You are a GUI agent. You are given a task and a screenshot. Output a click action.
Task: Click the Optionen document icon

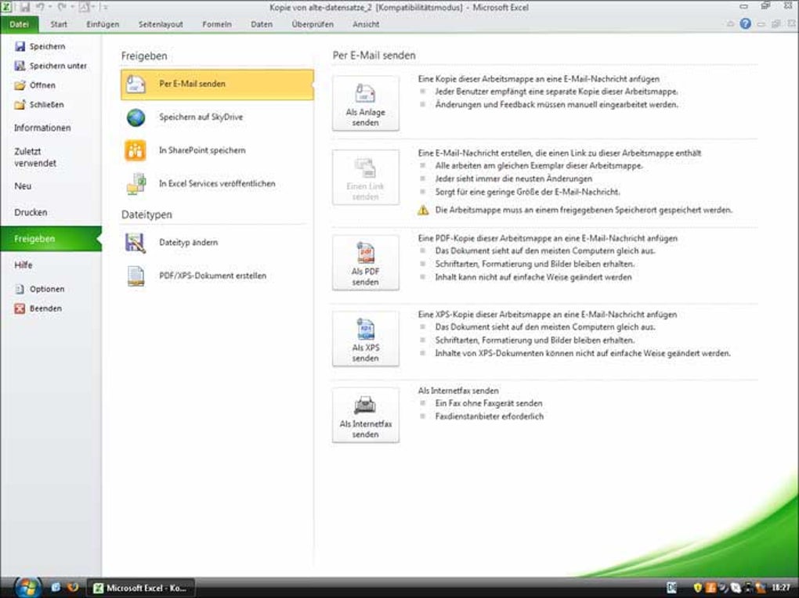pyautogui.click(x=20, y=289)
